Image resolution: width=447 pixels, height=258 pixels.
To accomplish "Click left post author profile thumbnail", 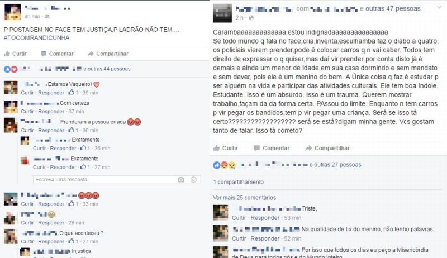I will click(12, 12).
